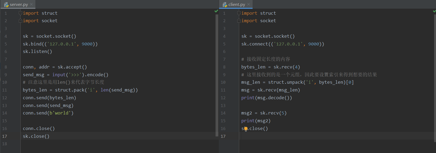Viewport: 436px width, 153px height.
Task: Click 'sk.connect' line in client.py
Action: 283,44
